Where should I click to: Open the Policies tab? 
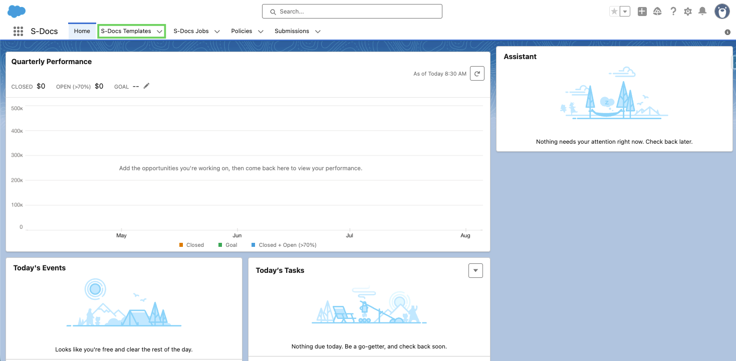[x=241, y=31]
